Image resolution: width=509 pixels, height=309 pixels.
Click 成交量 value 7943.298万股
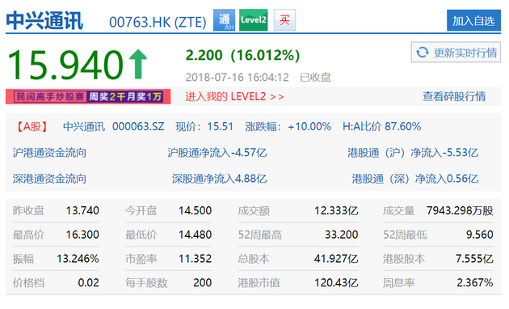[x=460, y=210]
